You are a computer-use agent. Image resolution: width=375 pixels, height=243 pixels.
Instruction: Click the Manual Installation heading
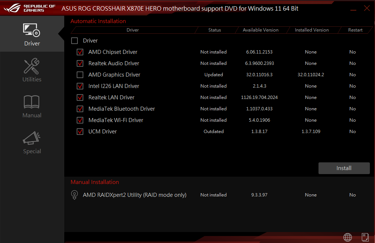[x=95, y=182]
